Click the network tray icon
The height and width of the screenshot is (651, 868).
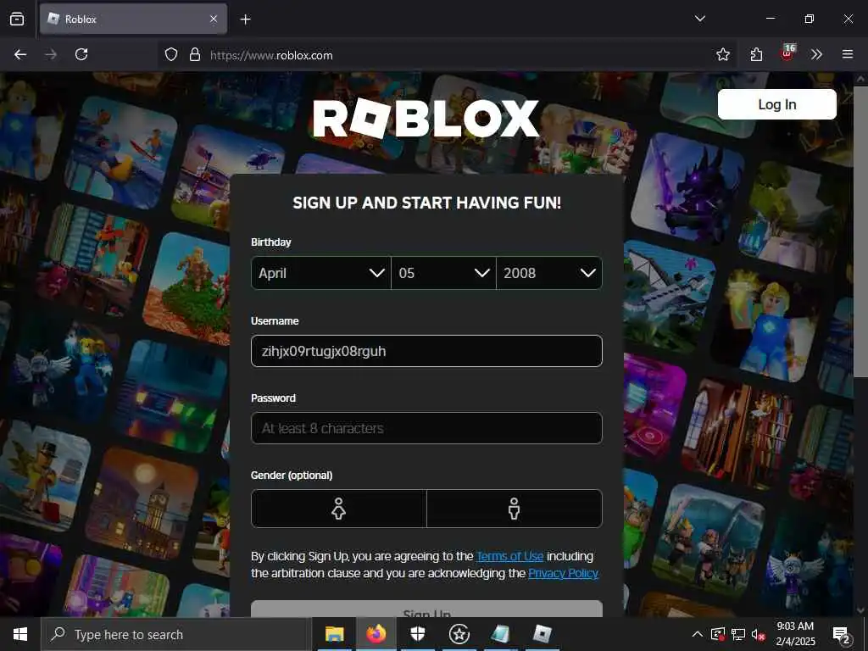click(738, 634)
